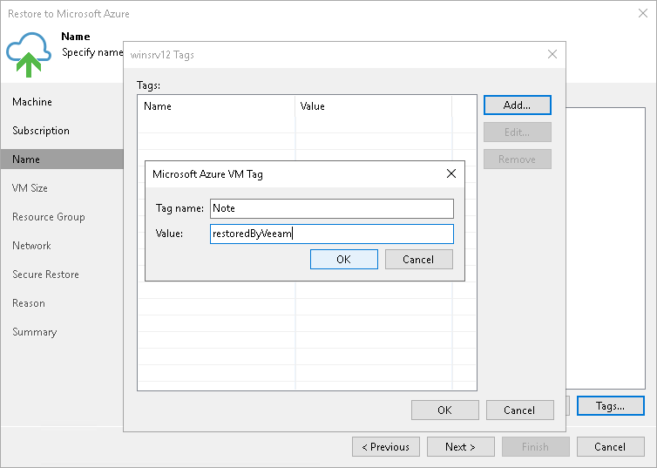657x468 pixels.
Task: Click Cancel in the Restore wizard
Action: [x=611, y=446]
